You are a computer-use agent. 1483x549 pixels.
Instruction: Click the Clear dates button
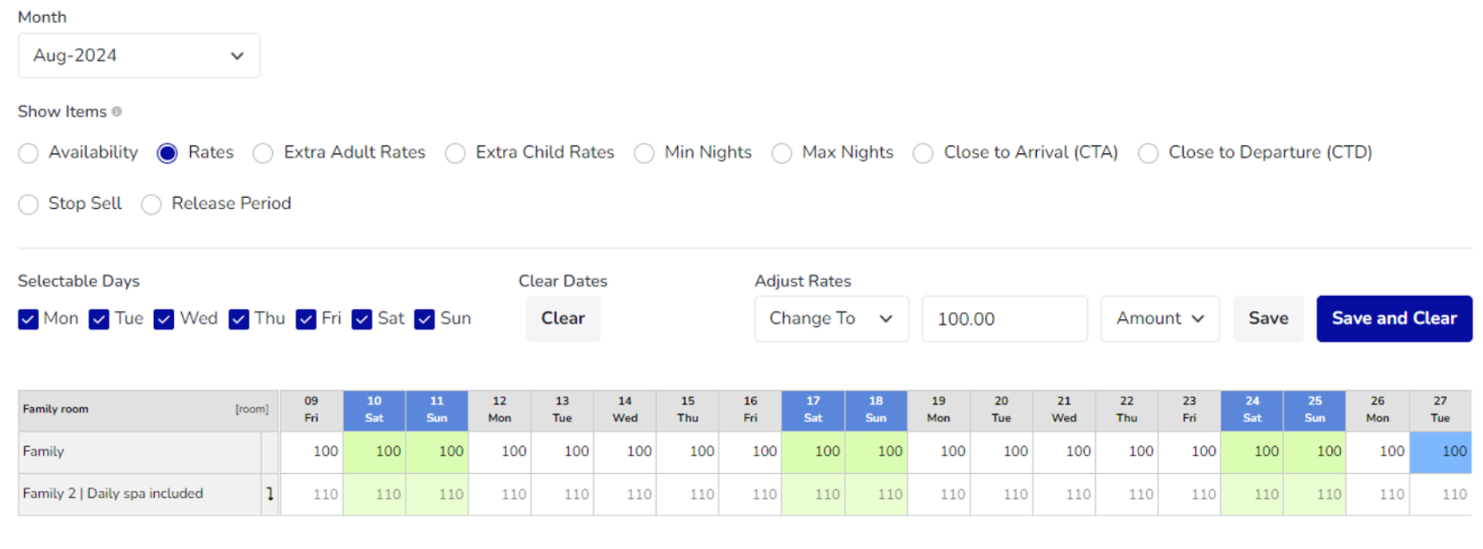point(563,318)
